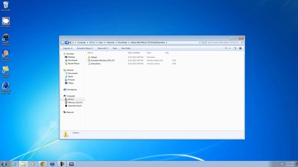
Task: Click the '3 items' details pane text
Action: pos(75,133)
